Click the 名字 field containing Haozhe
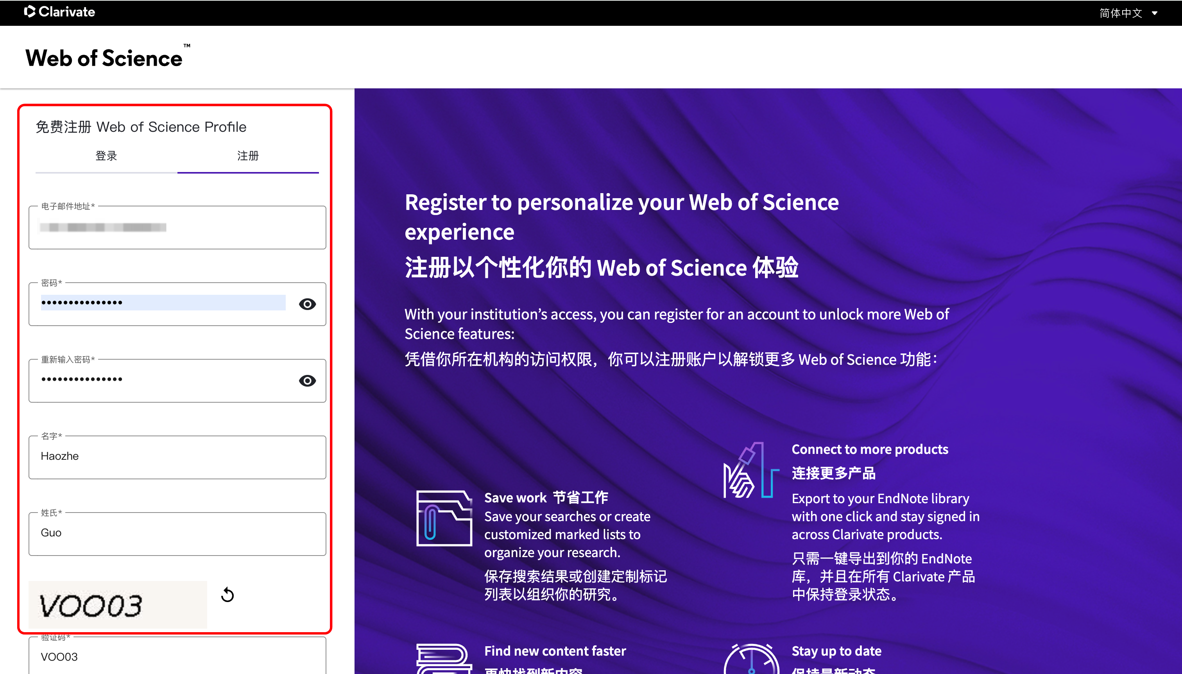The height and width of the screenshot is (674, 1182). coord(177,456)
